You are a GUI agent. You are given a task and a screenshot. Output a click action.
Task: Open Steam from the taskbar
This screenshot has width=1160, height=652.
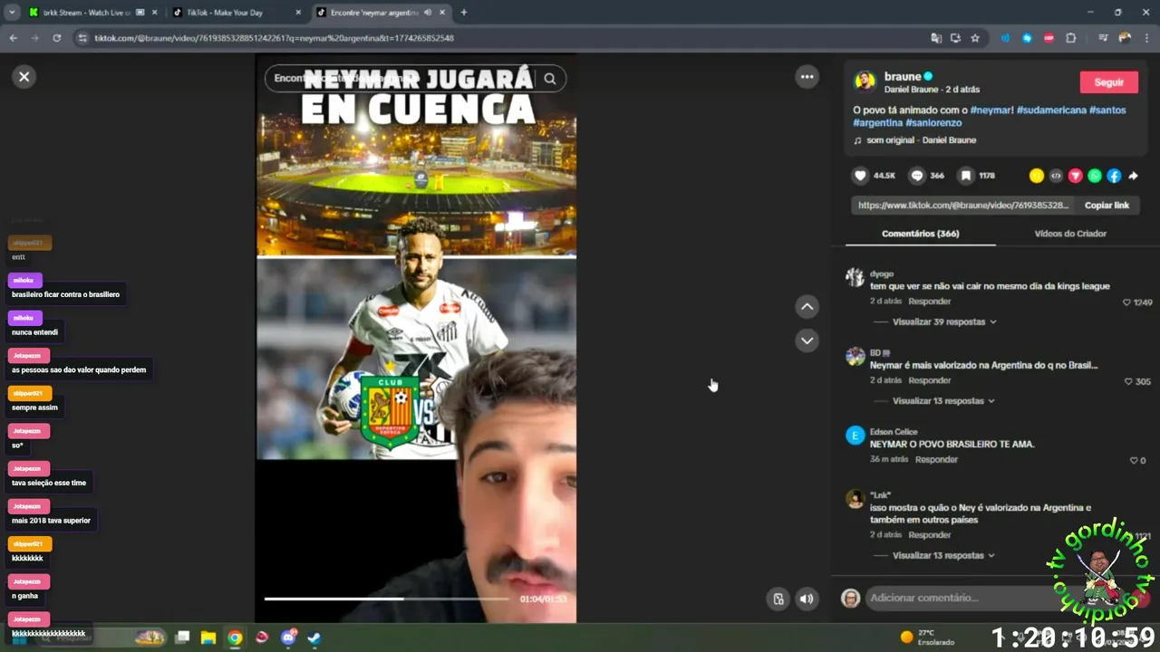pos(314,638)
